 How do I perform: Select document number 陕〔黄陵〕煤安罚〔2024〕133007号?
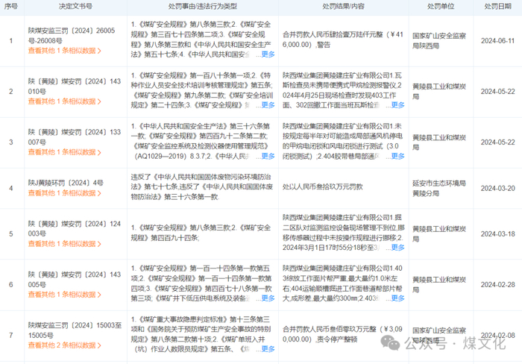coord(75,137)
